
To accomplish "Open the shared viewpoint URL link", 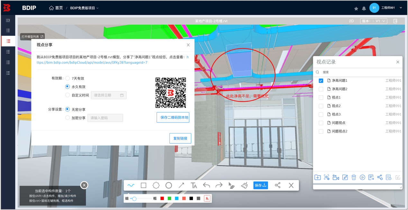I will tap(92, 62).
